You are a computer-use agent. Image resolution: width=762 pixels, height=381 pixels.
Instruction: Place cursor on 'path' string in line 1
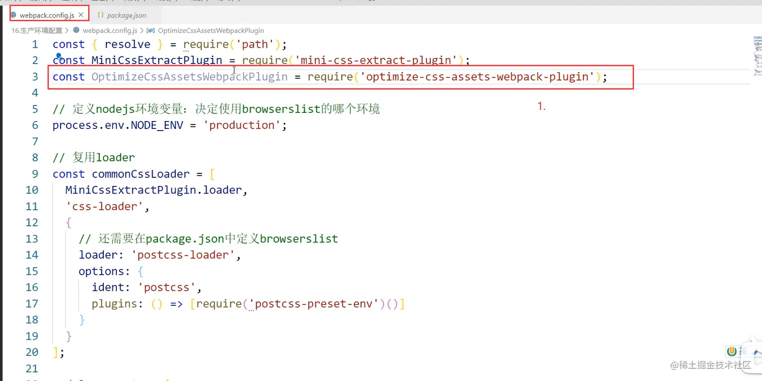click(x=255, y=44)
